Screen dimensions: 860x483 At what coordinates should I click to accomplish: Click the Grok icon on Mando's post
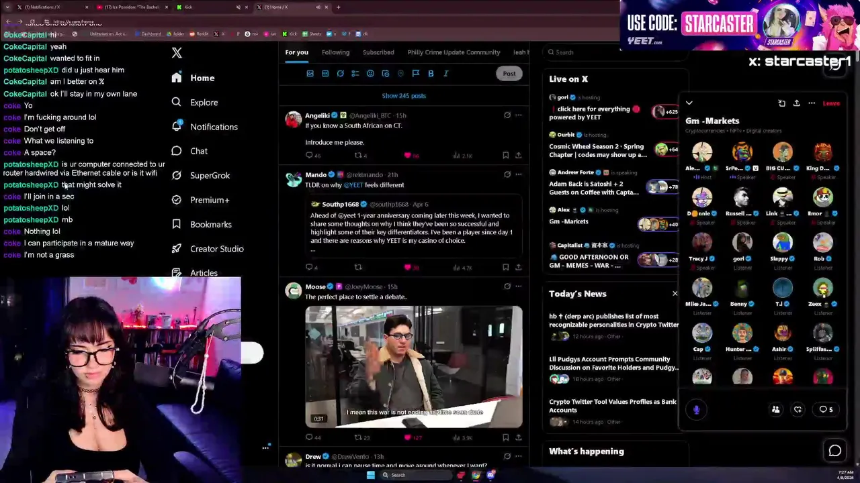pyautogui.click(x=507, y=174)
